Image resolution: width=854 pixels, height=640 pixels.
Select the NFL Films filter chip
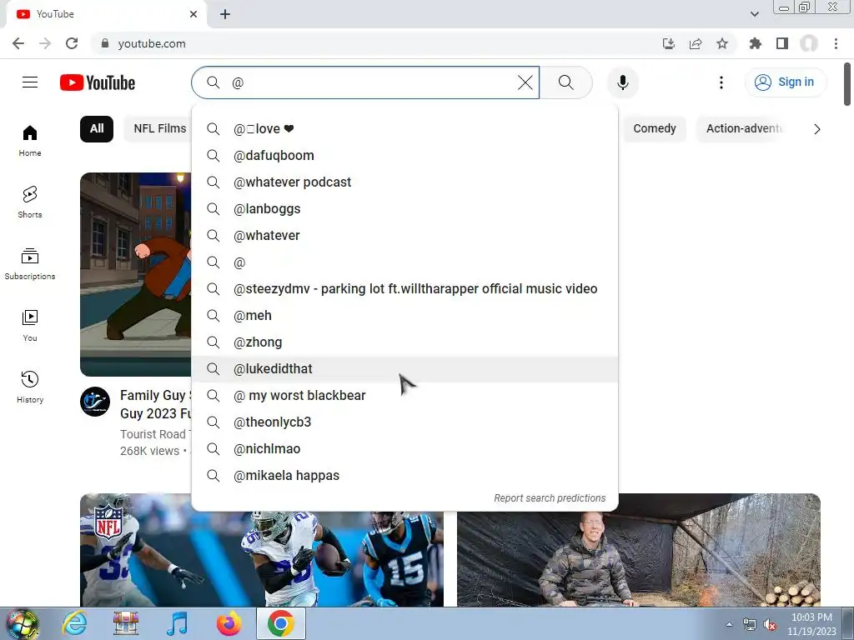coord(158,129)
